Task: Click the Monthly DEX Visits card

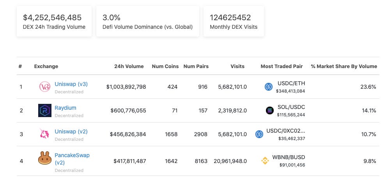Action: [x=234, y=21]
